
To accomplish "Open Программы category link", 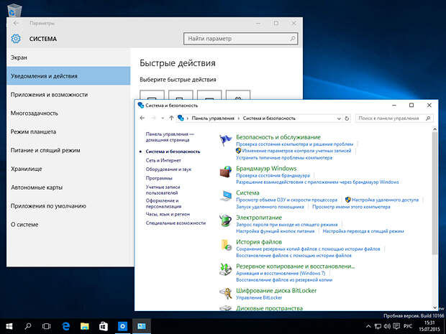I will (159, 178).
